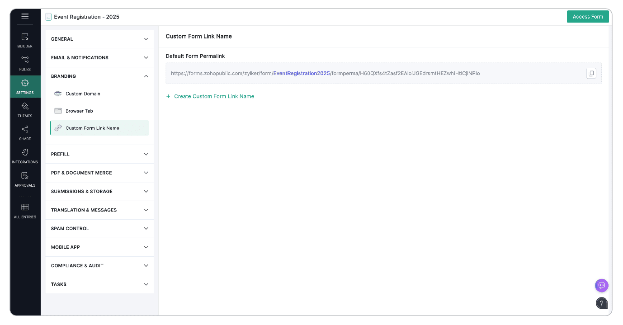Click the Custom Domain globe icon
623x325 pixels.
[x=58, y=94]
